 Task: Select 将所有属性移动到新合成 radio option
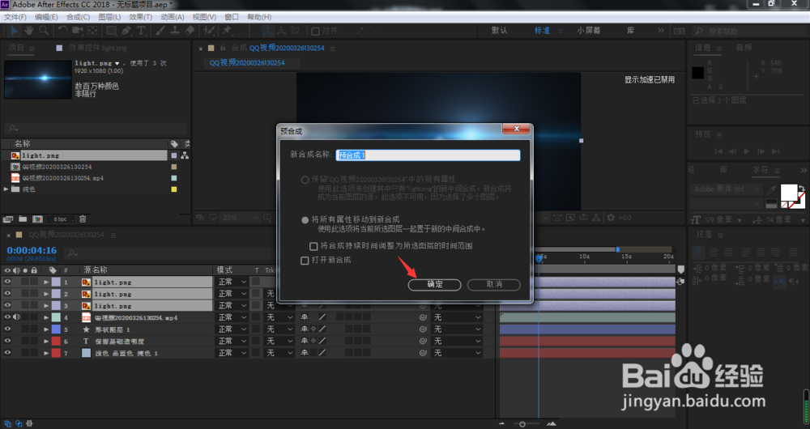click(x=305, y=220)
